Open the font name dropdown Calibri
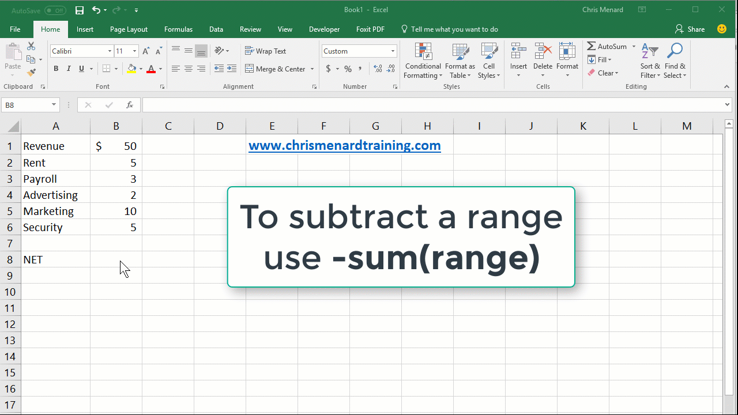 [x=110, y=51]
